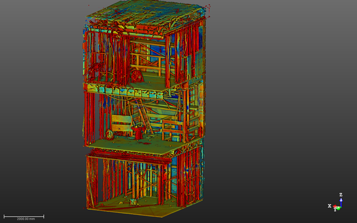The width and height of the screenshot is (357, 223).
Task: Click the green Y axis marker
Action: tap(339, 208)
